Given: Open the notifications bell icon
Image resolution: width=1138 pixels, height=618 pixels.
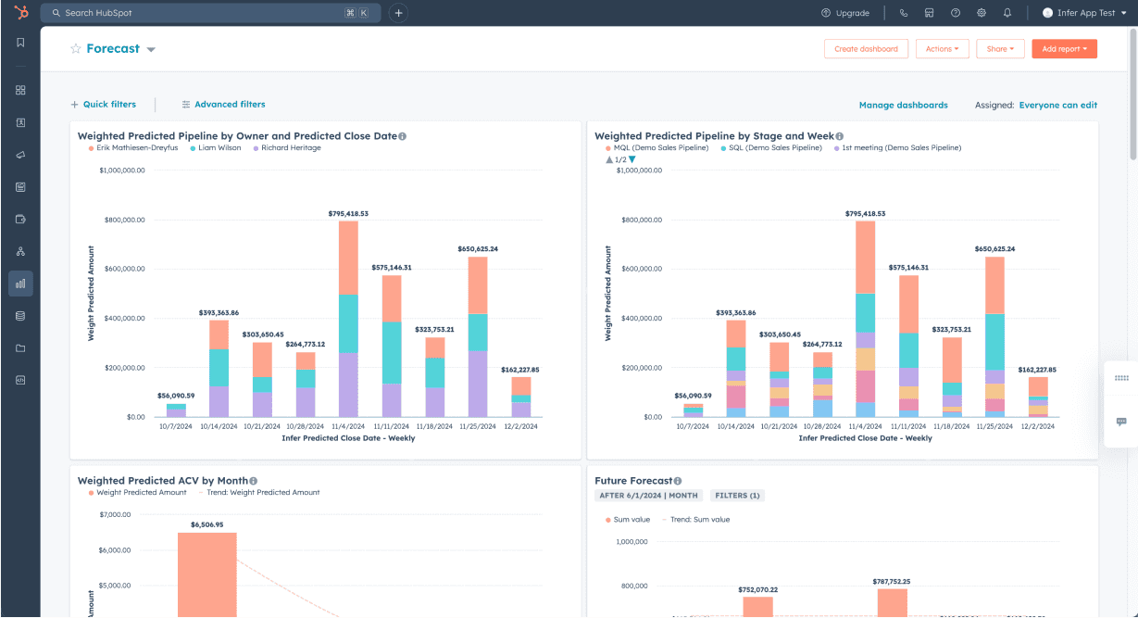Looking at the screenshot, I should (1007, 12).
